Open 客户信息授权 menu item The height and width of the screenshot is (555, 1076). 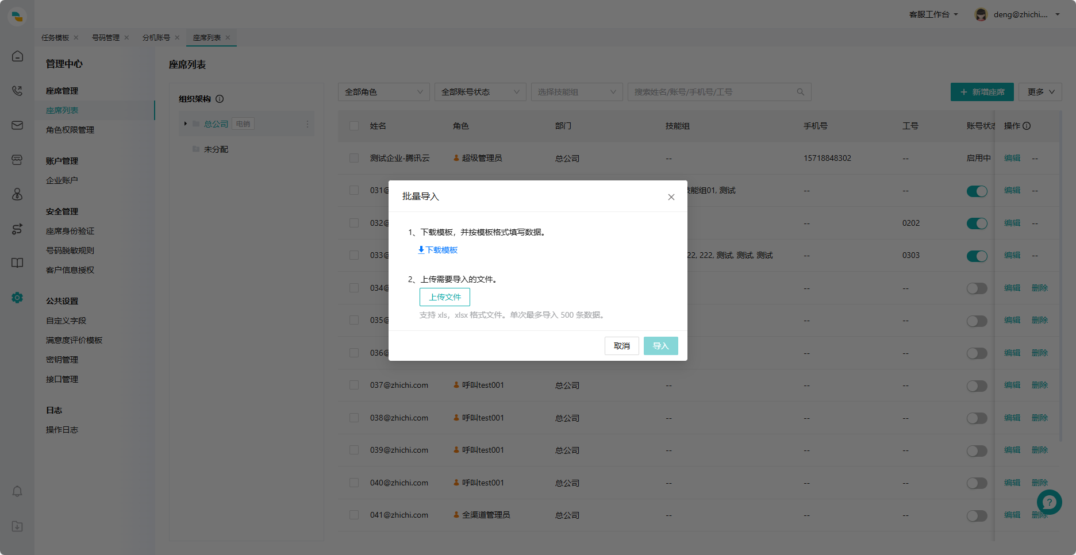coord(70,270)
